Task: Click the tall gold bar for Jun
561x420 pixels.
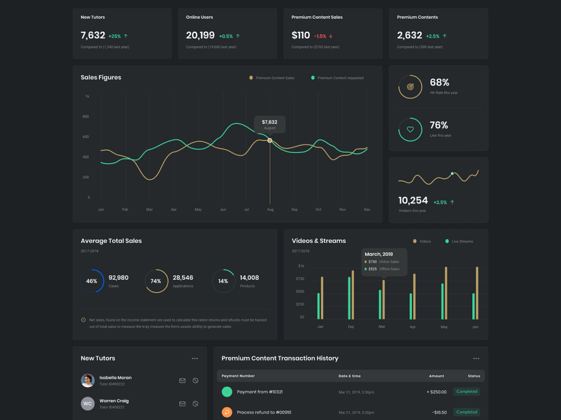Action: point(477,293)
